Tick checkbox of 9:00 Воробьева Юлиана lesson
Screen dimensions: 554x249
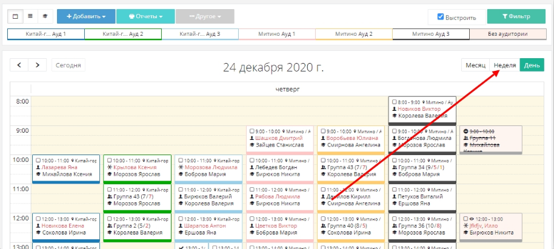pos(323,131)
